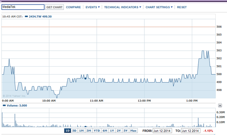Show the Max range tab
Screen dimensions: 227x135
133,131
